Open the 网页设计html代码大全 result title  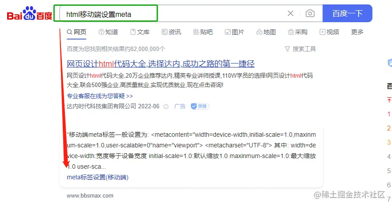coord(161,64)
